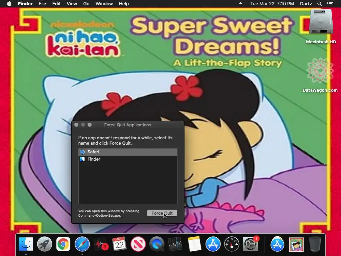
Task: Open the View menu
Action: pos(72,4)
